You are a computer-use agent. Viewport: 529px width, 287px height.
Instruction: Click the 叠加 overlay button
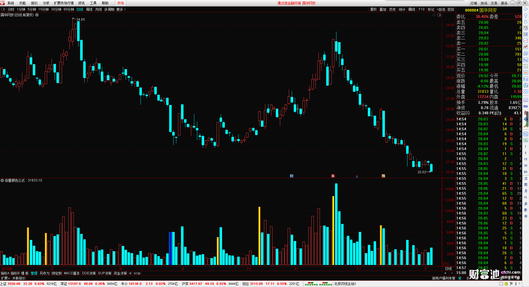point(383,9)
